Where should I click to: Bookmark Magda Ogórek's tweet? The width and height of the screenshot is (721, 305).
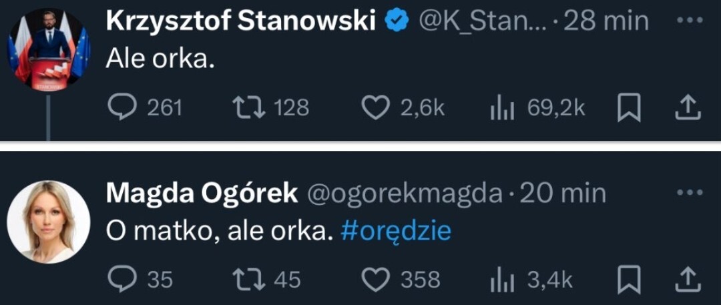(x=629, y=280)
